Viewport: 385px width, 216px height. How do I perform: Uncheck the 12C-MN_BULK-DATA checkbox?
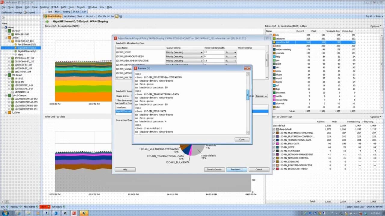[274, 144]
